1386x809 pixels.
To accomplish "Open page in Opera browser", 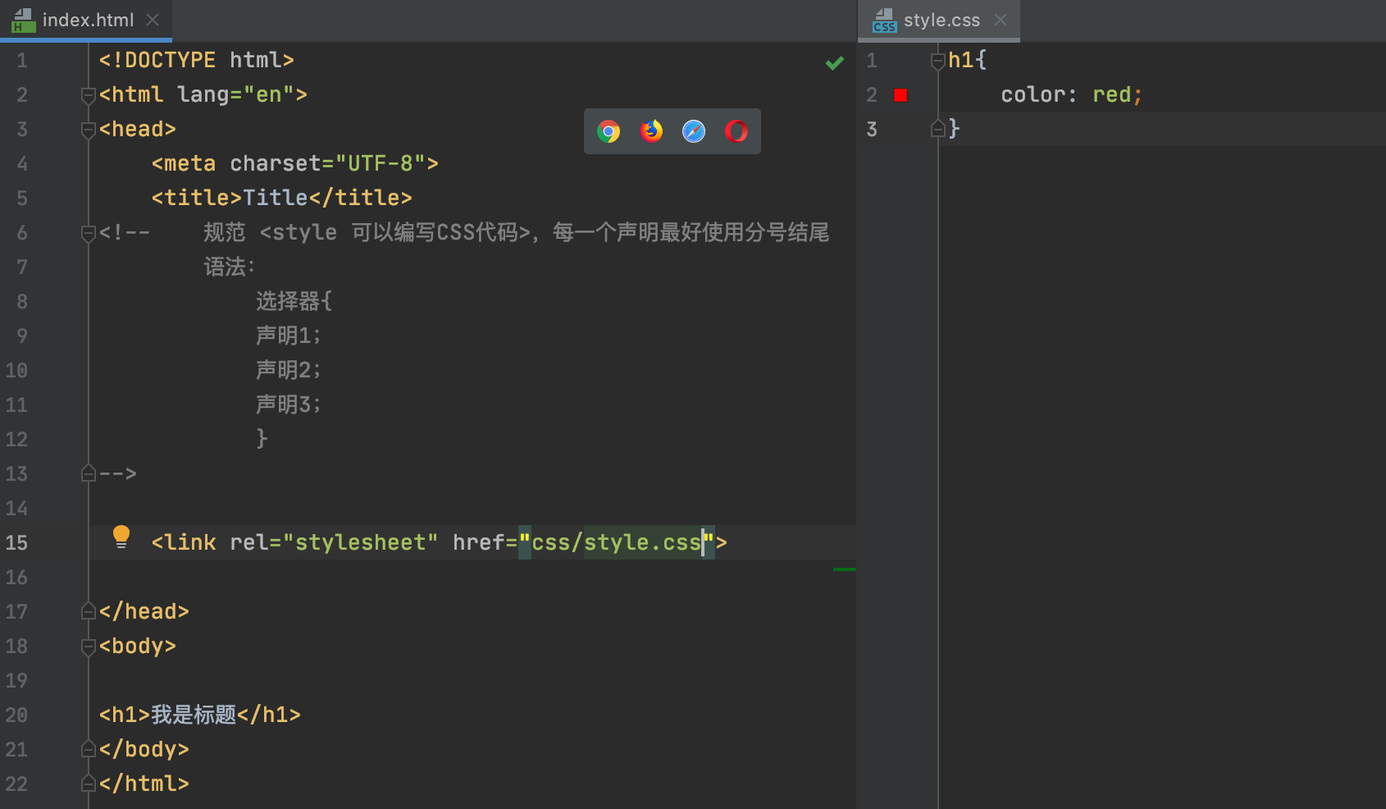I will pyautogui.click(x=736, y=131).
